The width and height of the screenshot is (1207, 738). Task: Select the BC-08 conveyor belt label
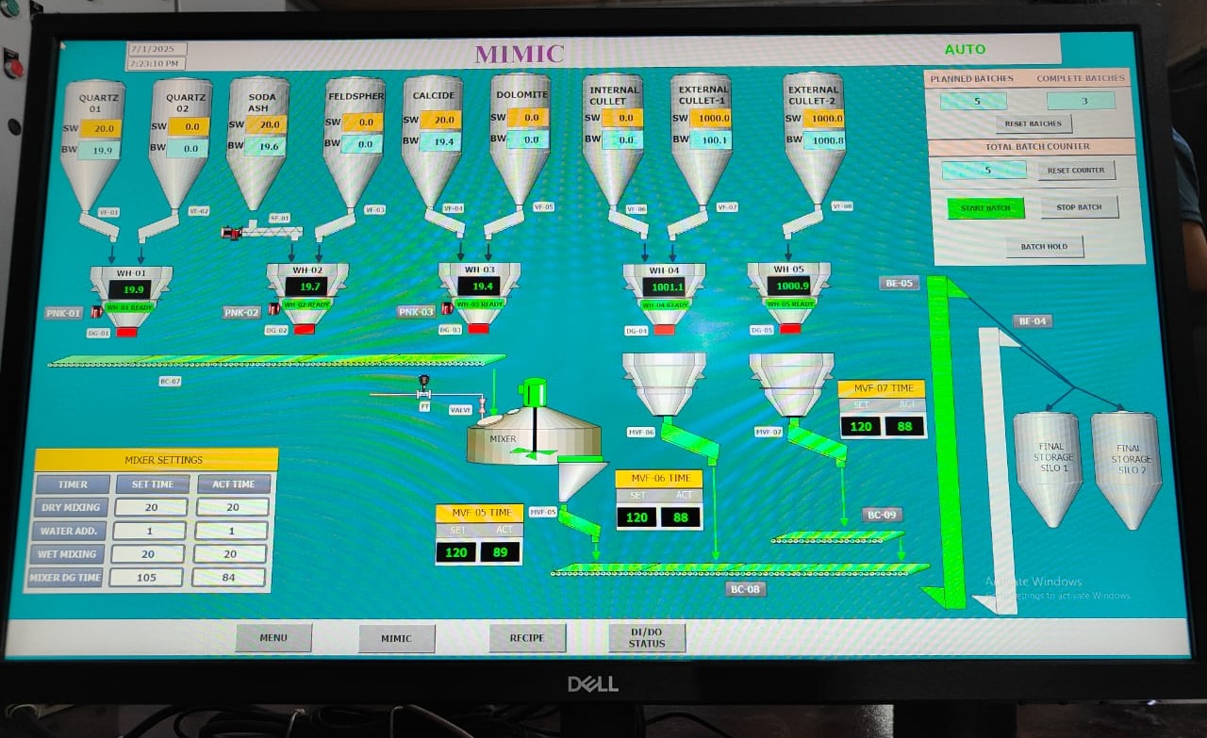[745, 589]
